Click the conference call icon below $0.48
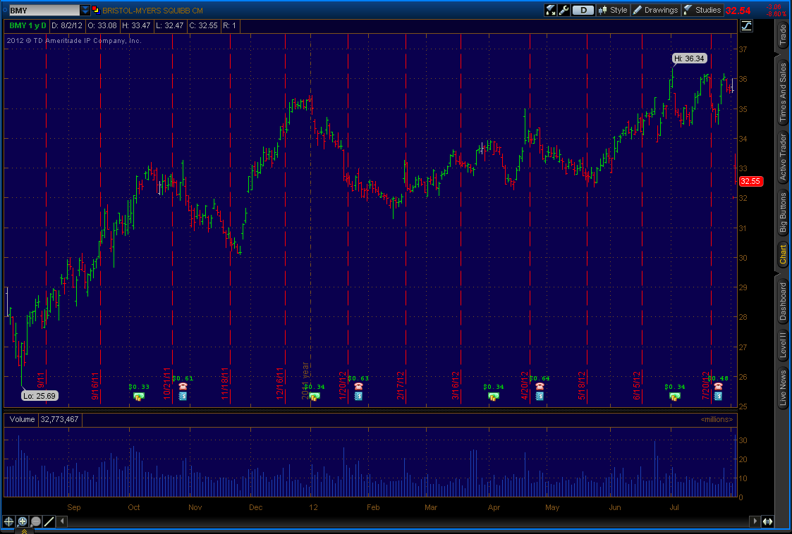792x534 pixels. tap(718, 396)
